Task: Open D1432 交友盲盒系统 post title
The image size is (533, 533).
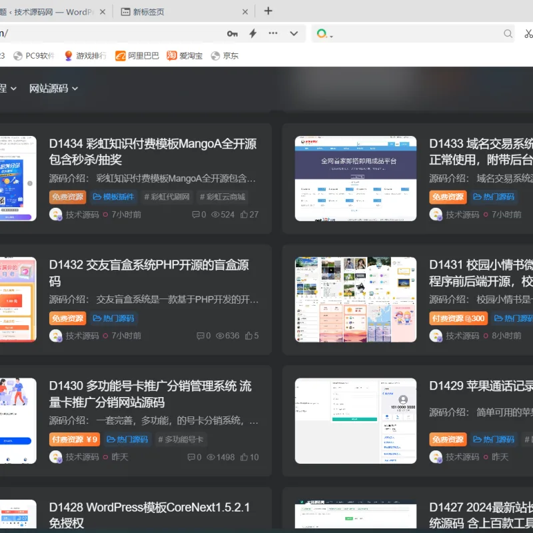Action: (x=149, y=273)
